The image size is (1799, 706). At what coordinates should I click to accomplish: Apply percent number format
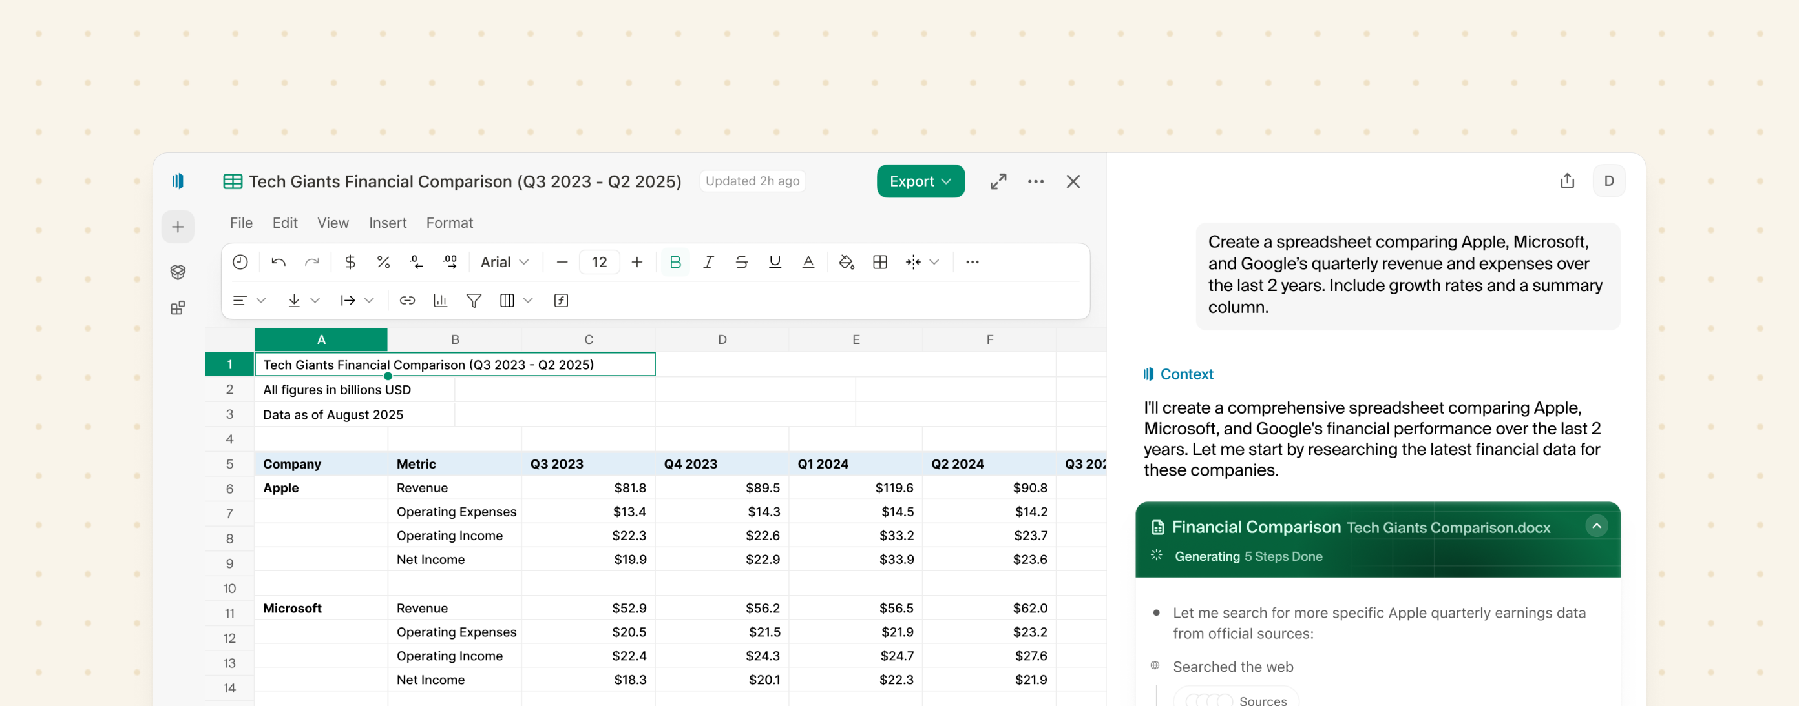pyautogui.click(x=383, y=262)
